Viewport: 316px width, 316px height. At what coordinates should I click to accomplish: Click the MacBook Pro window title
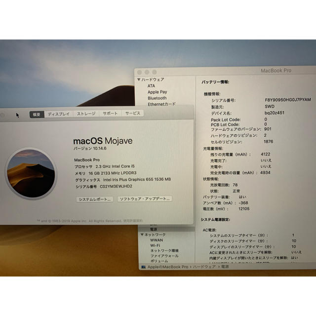click(x=276, y=71)
